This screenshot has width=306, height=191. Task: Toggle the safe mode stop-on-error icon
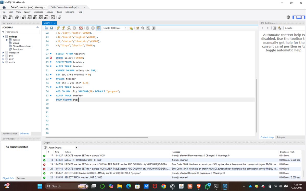(x=81, y=28)
